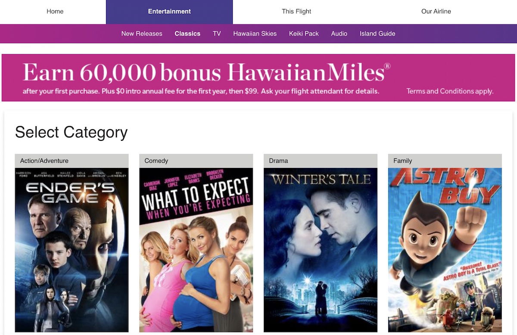Browse Hawaiian Skies content
Screen dimensions: 517x335
[x=255, y=34]
